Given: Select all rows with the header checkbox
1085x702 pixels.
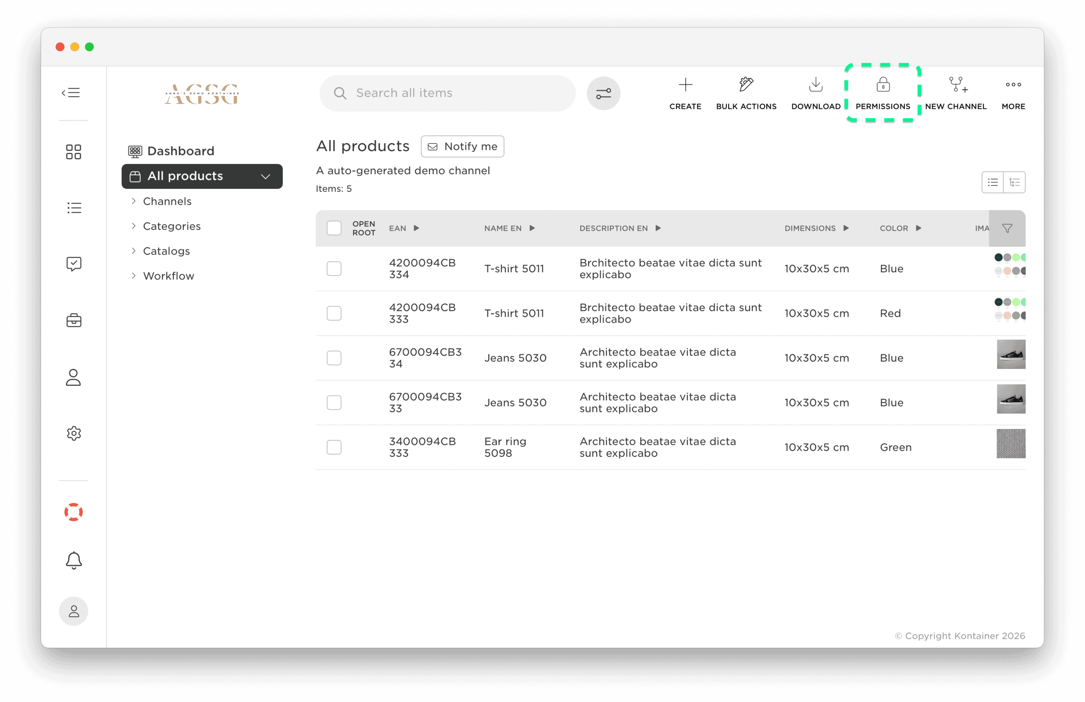Looking at the screenshot, I should [334, 228].
